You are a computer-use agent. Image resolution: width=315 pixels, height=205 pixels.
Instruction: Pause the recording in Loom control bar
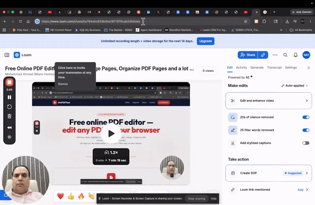[x=9, y=97]
